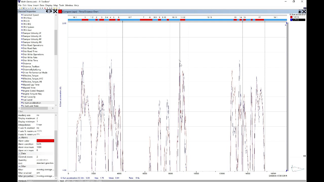
Task: Click the split arrows icon at the right edge
Action: pos(305,156)
